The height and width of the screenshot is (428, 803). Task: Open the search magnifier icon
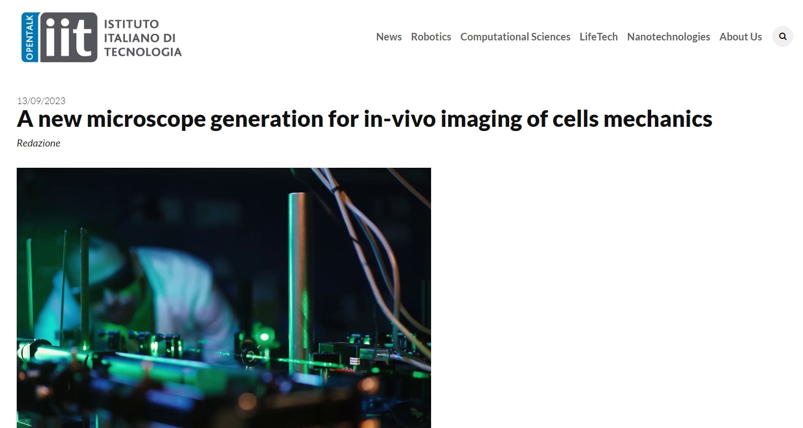coord(782,36)
